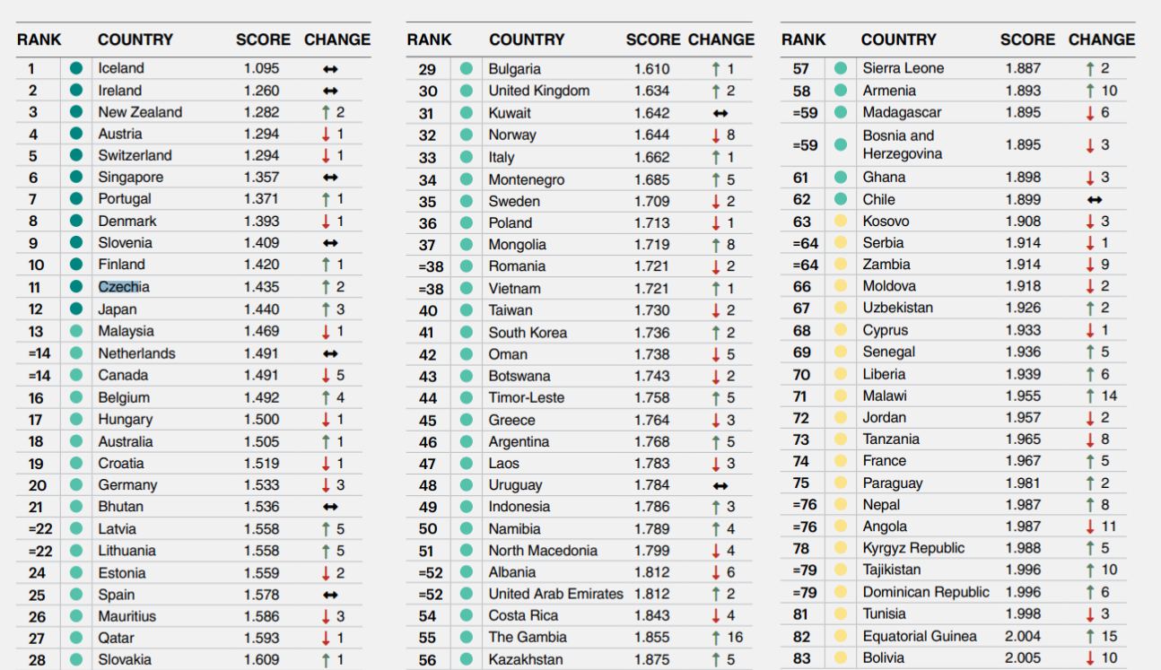Click the green dot beside Kuwait

point(467,113)
